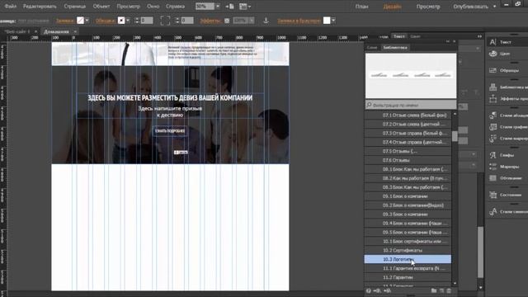Open the Стили маркеров panel icon
Viewport: 528px width, 297px height.
(493, 139)
